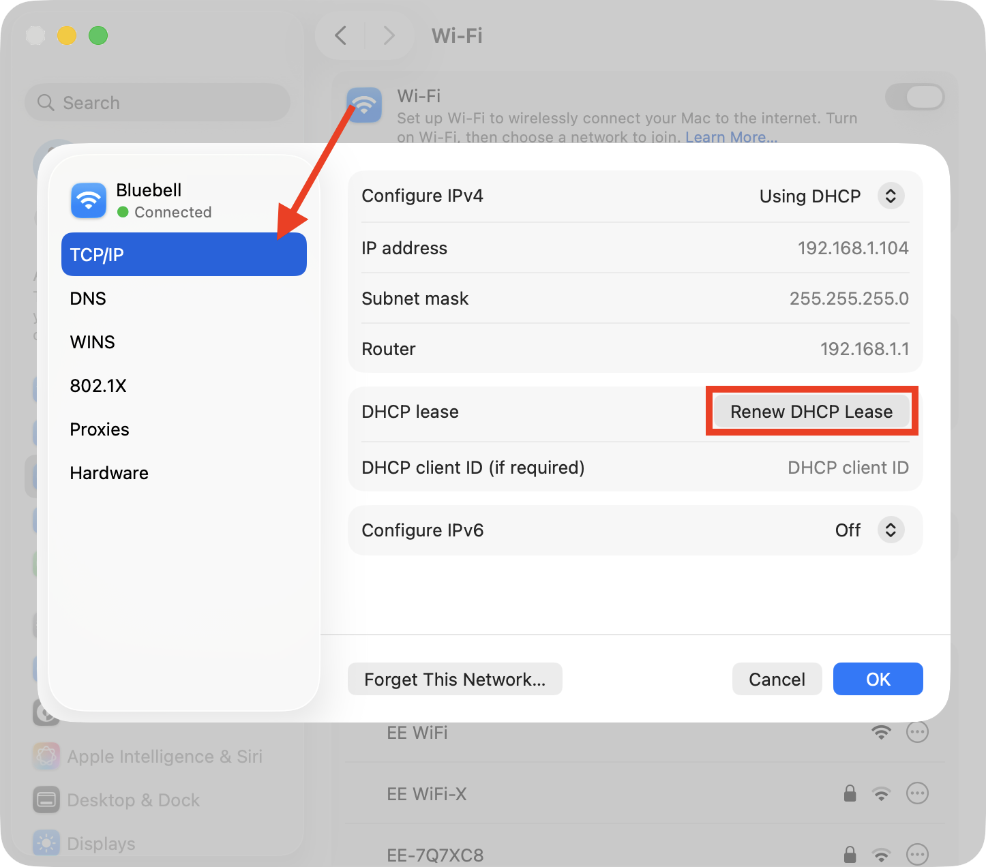Click the Desktop & Dock sidebar icon

click(46, 800)
